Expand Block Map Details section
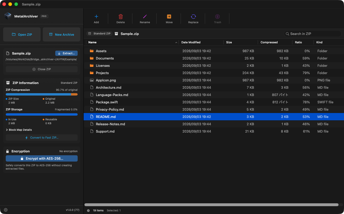The width and height of the screenshot is (344, 214). pyautogui.click(x=19, y=130)
